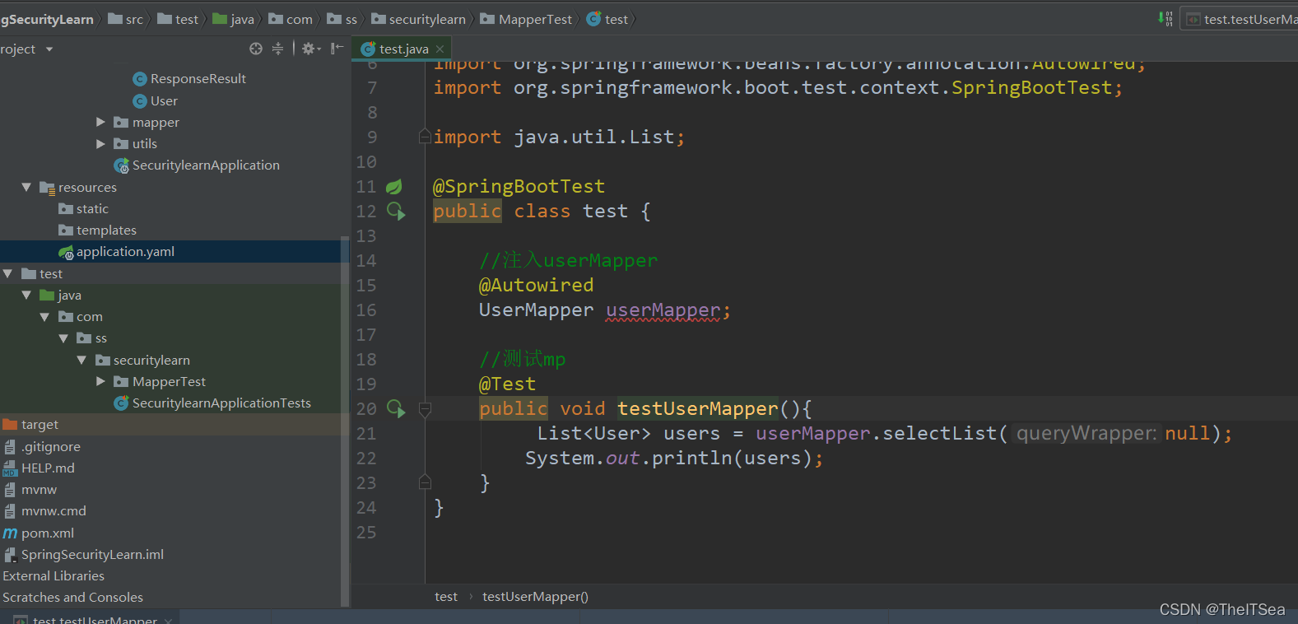Click the securitylearn breadcrumb in navigation bar

[x=419, y=19]
